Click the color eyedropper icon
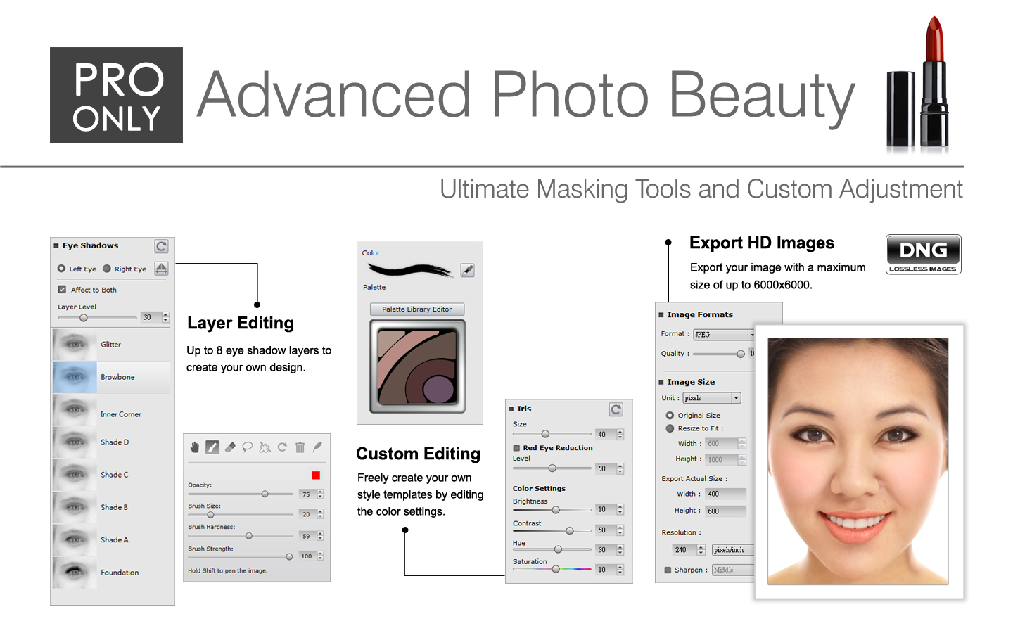Image resolution: width=1013 pixels, height=633 pixels. [467, 270]
